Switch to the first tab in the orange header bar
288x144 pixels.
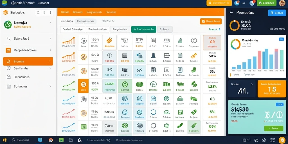65,12
